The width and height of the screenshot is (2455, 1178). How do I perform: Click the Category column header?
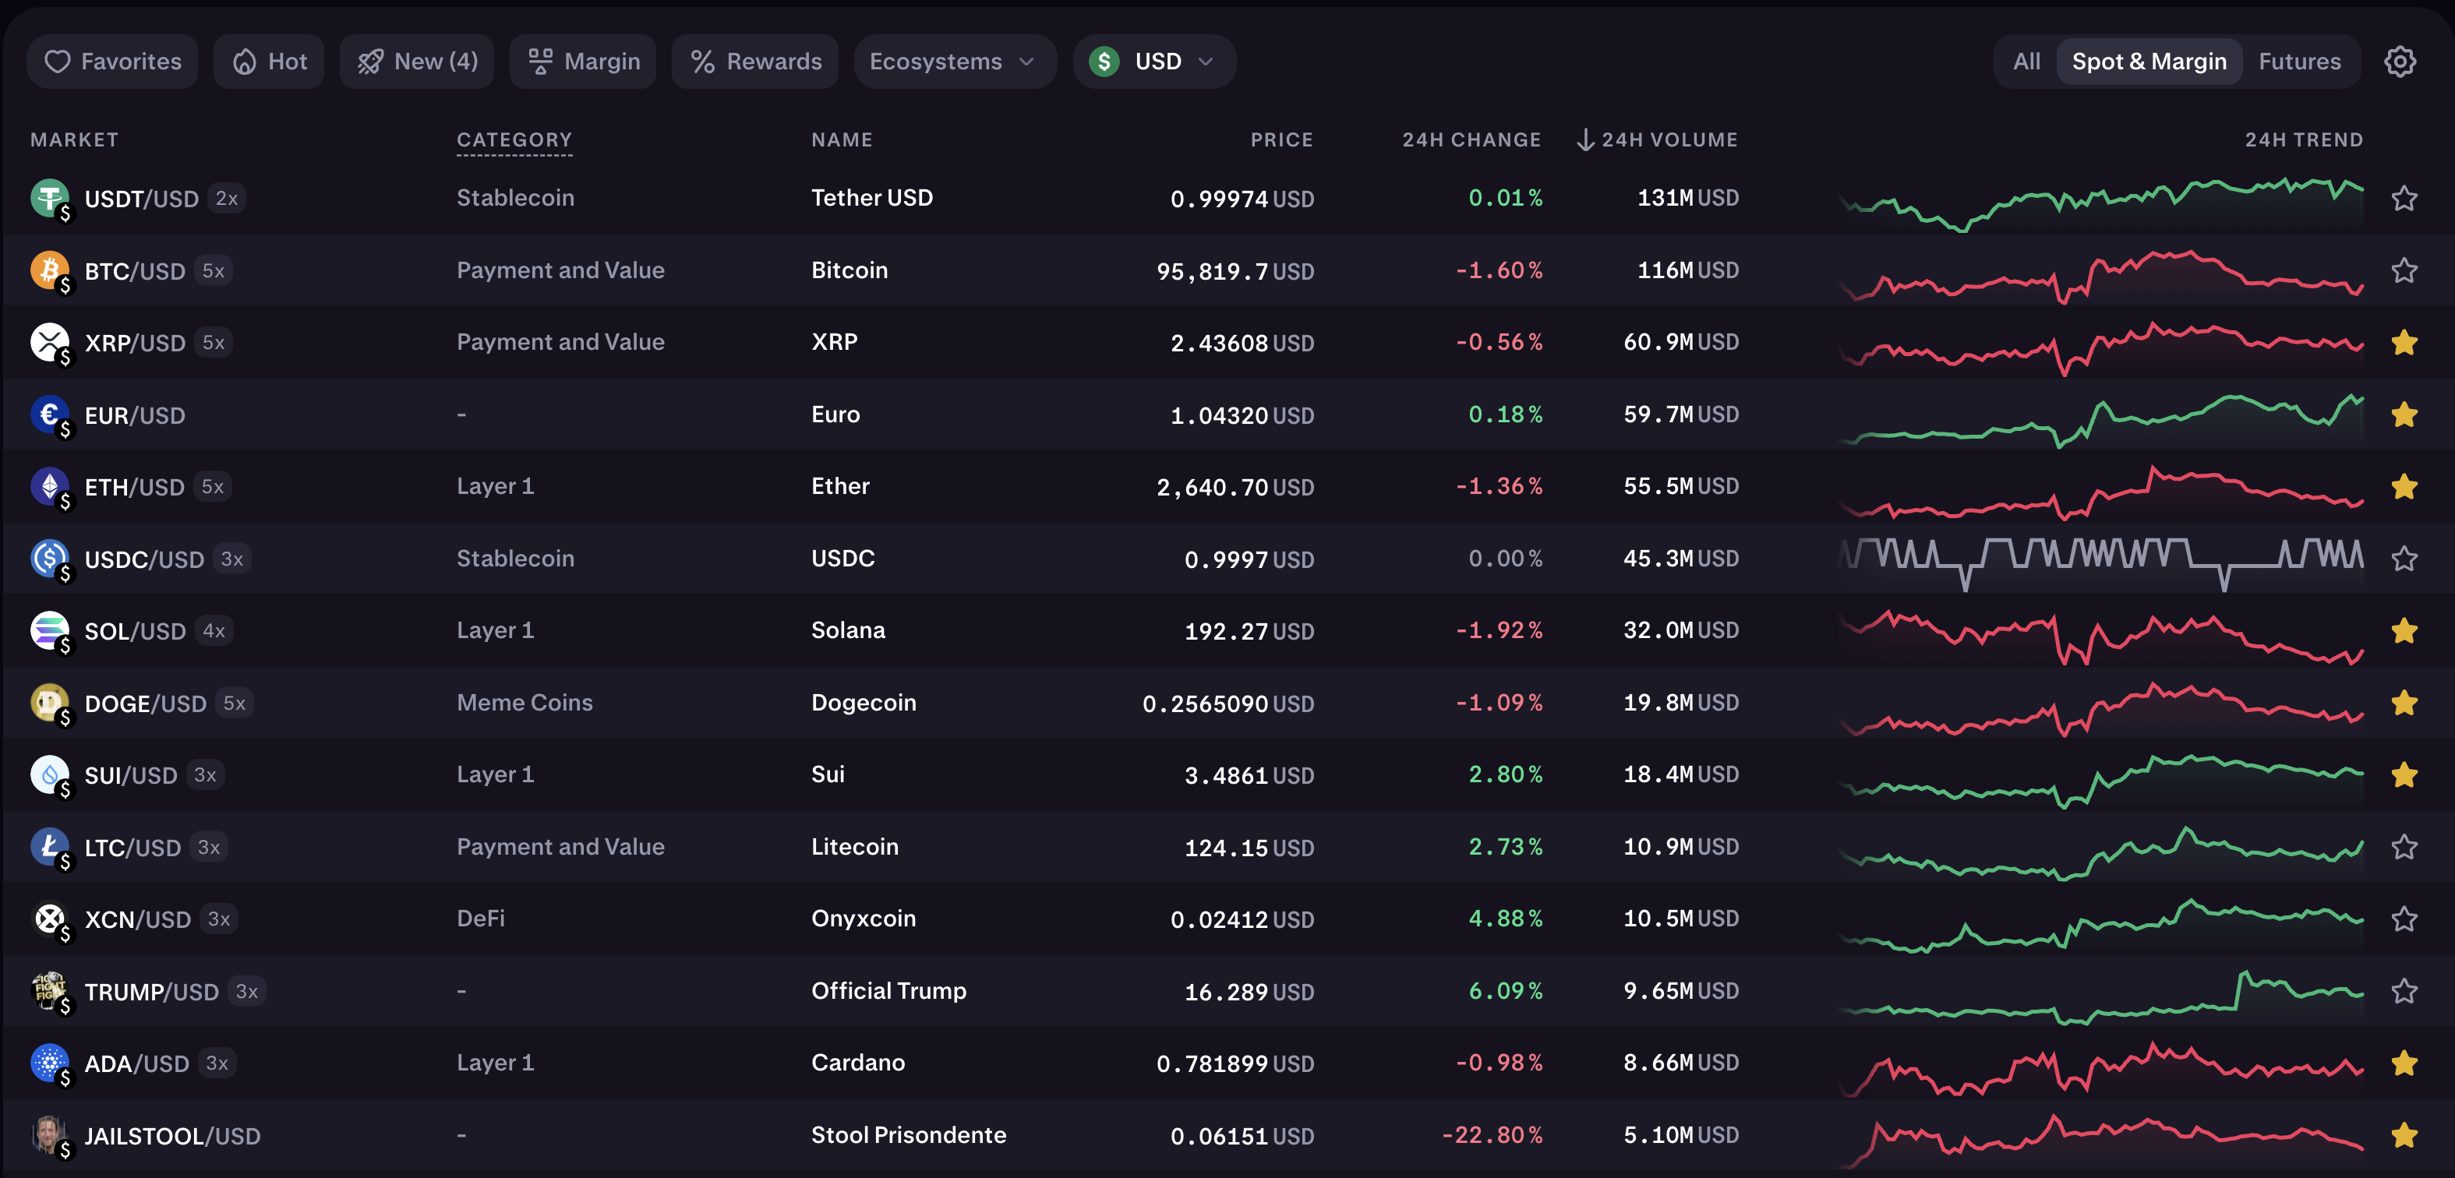[x=514, y=140]
